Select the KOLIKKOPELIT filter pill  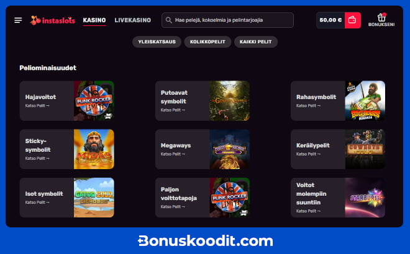tap(207, 42)
